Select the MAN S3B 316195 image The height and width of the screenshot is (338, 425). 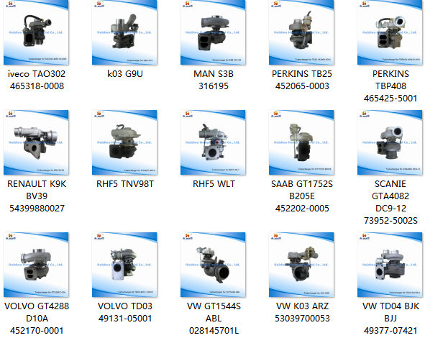click(x=213, y=32)
